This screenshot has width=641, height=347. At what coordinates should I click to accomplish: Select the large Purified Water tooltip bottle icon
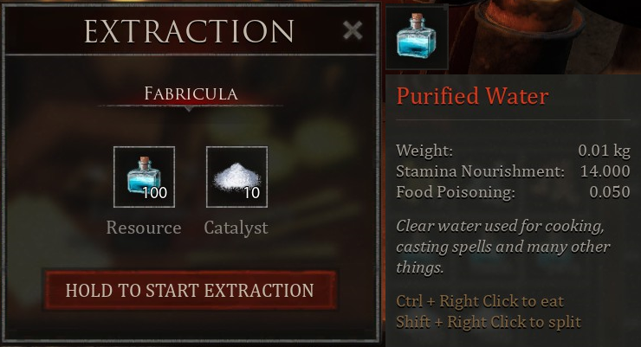click(417, 37)
